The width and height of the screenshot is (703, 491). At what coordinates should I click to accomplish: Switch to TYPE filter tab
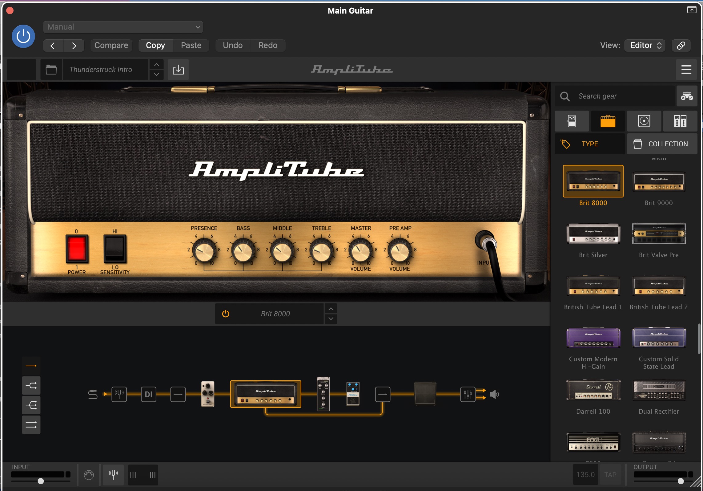(x=590, y=144)
